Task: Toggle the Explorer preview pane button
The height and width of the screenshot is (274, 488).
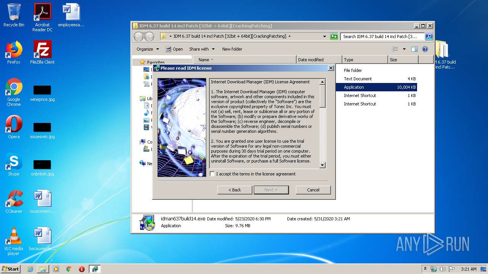Action: [414, 49]
